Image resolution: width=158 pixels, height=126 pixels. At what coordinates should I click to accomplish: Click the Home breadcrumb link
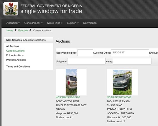[x=10, y=31]
